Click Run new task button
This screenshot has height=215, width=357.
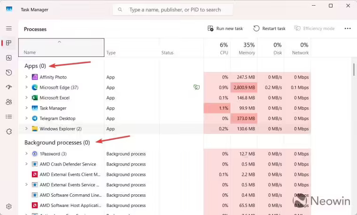coord(225,29)
